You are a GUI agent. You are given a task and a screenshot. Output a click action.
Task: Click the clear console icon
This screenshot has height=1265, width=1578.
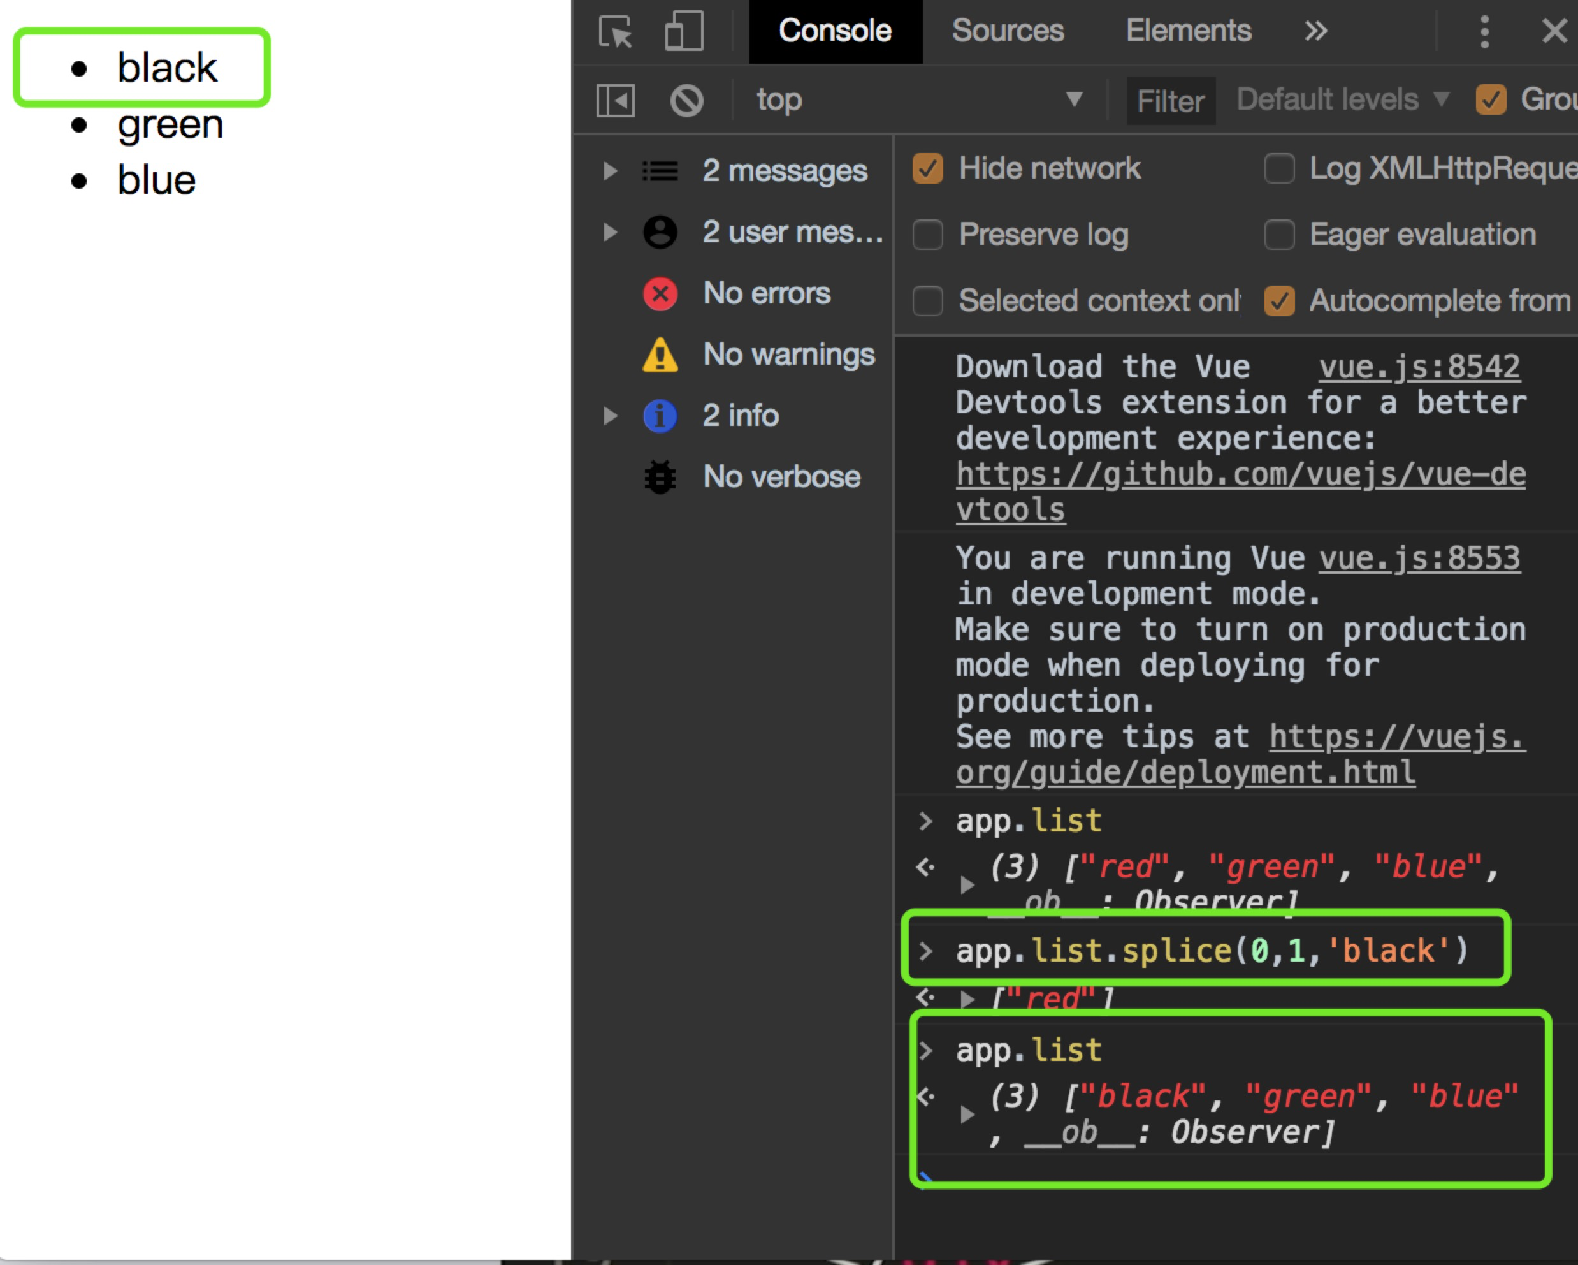pos(686,100)
